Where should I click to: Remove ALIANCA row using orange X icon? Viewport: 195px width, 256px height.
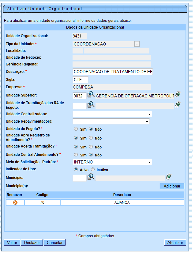[15, 203]
